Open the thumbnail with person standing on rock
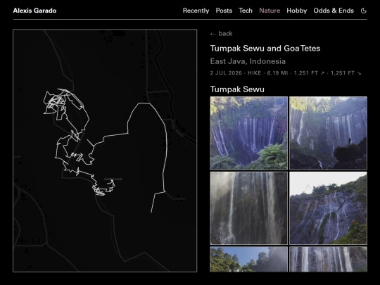Viewport: 380px width, 285px height. (328, 133)
